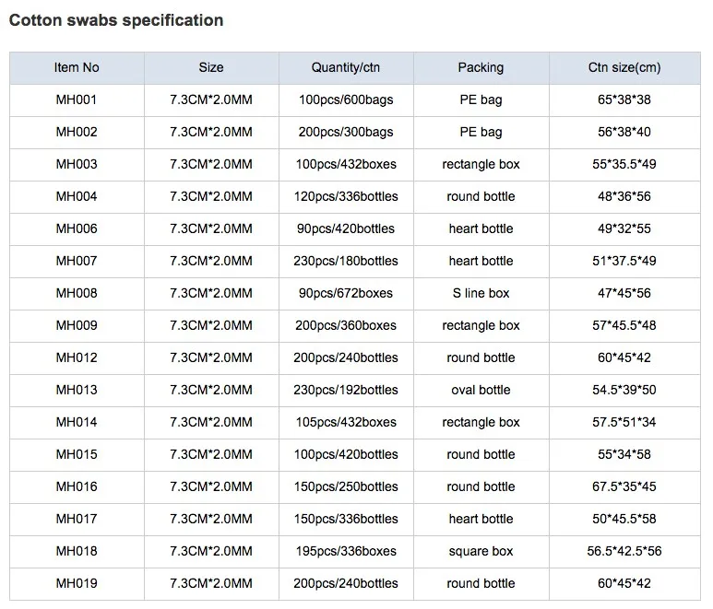Select the 56.5*42.5*56 carton size cell
The image size is (713, 609).
pos(624,551)
